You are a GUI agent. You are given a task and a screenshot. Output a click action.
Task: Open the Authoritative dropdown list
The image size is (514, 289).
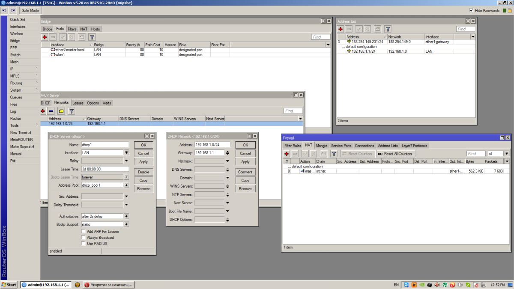click(x=126, y=216)
